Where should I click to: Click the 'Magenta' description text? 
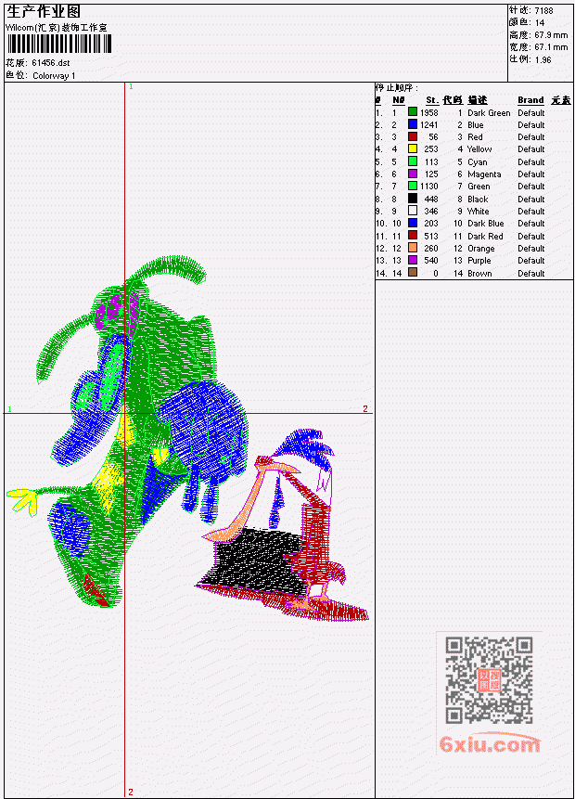484,174
